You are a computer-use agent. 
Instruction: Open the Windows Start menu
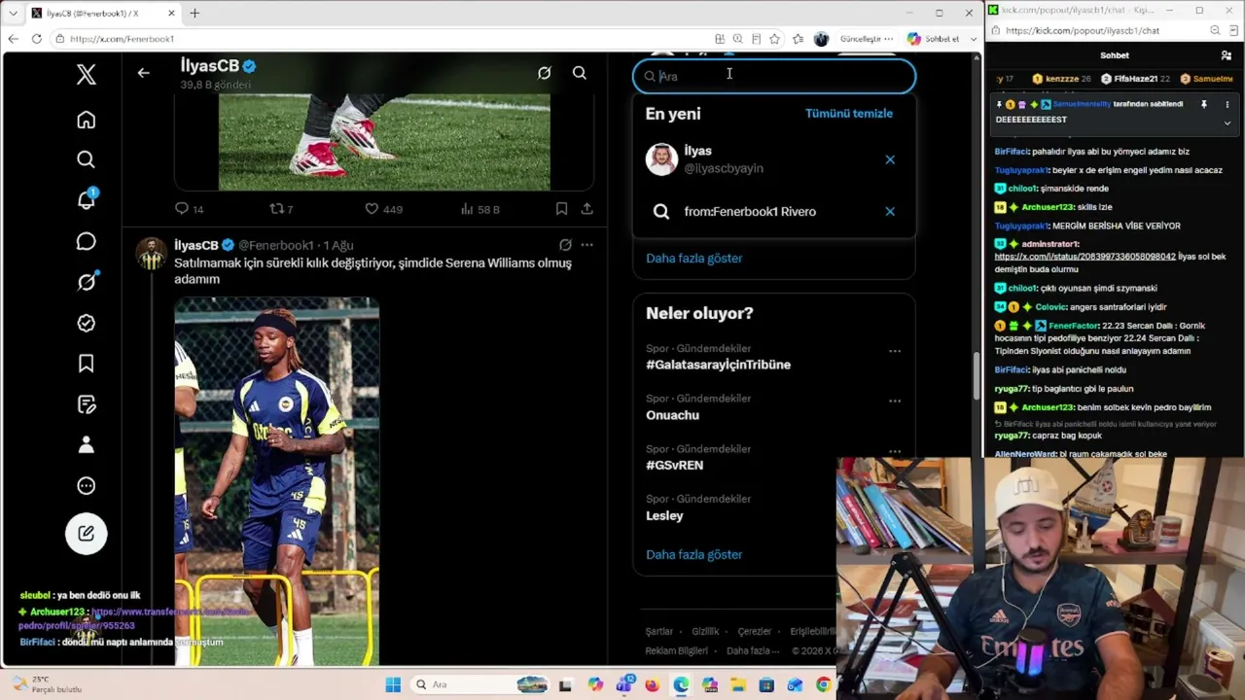pyautogui.click(x=393, y=685)
